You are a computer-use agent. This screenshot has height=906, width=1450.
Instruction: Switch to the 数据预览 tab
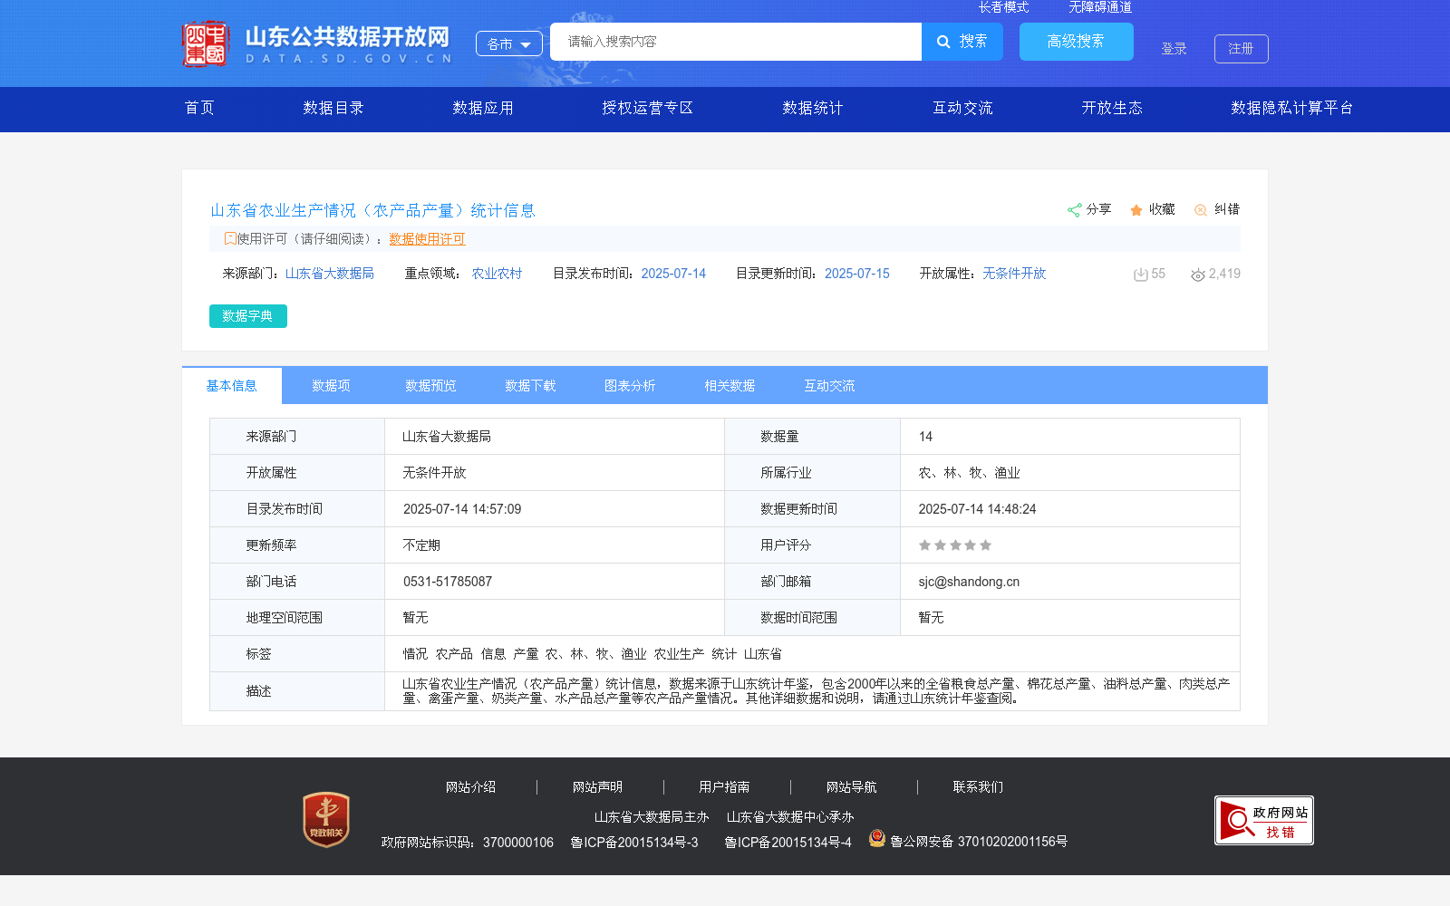click(430, 385)
